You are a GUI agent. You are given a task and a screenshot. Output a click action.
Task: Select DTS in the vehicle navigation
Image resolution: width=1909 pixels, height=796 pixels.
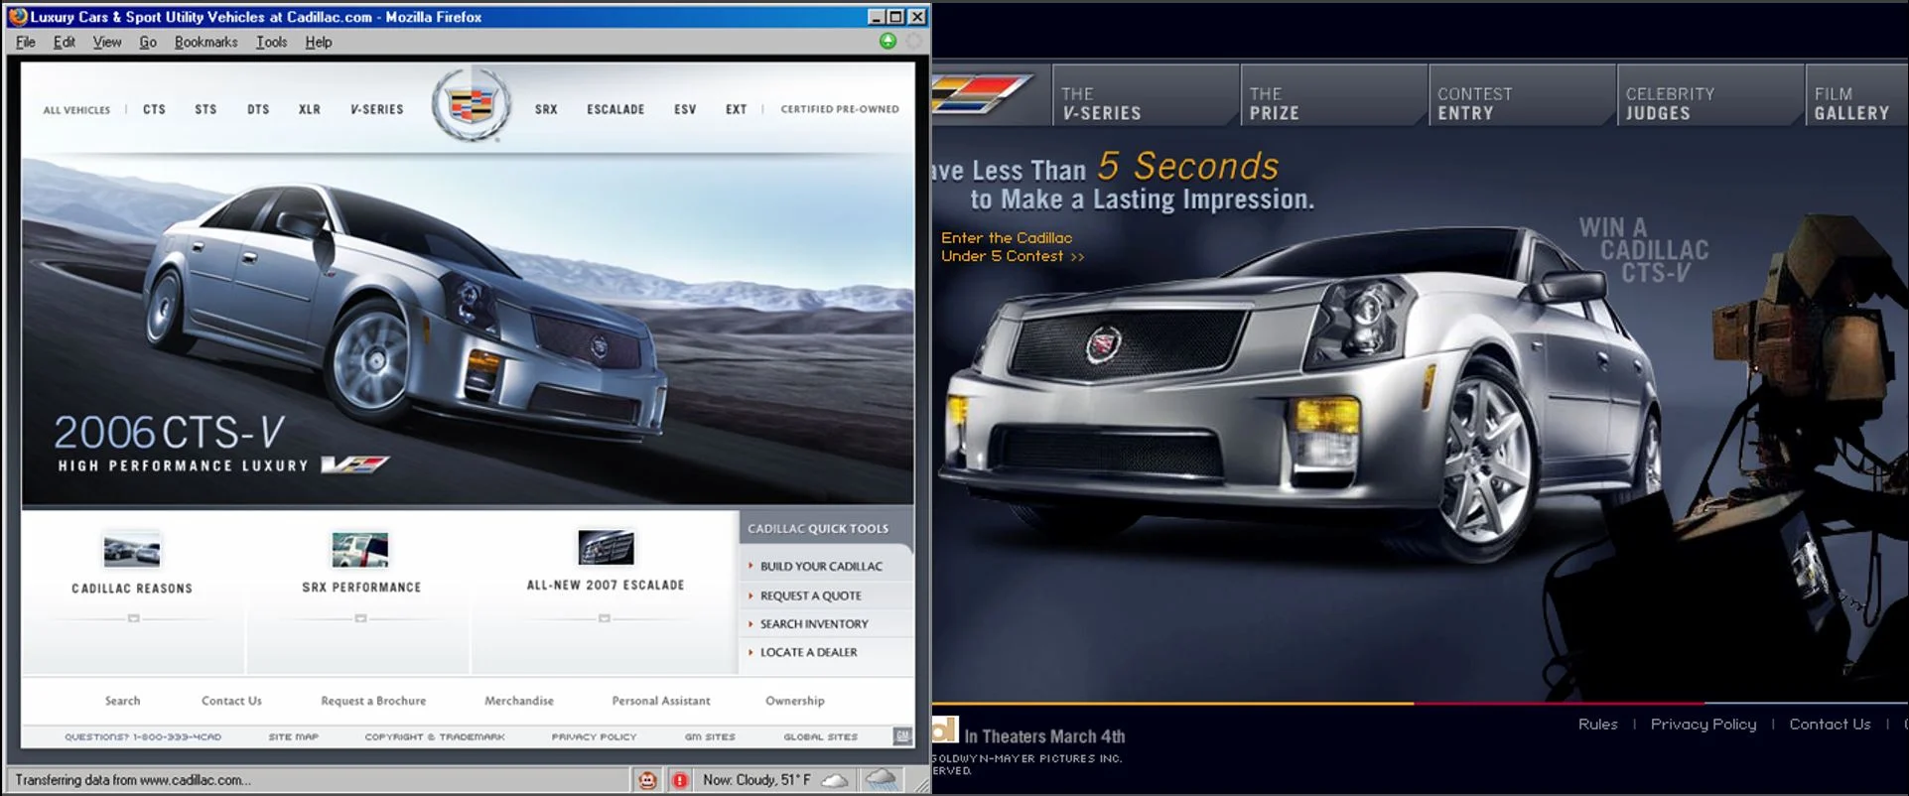point(258,109)
